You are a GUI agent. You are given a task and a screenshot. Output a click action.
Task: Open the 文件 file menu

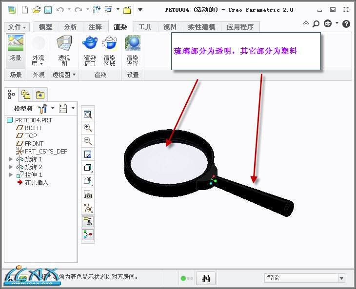[17, 27]
